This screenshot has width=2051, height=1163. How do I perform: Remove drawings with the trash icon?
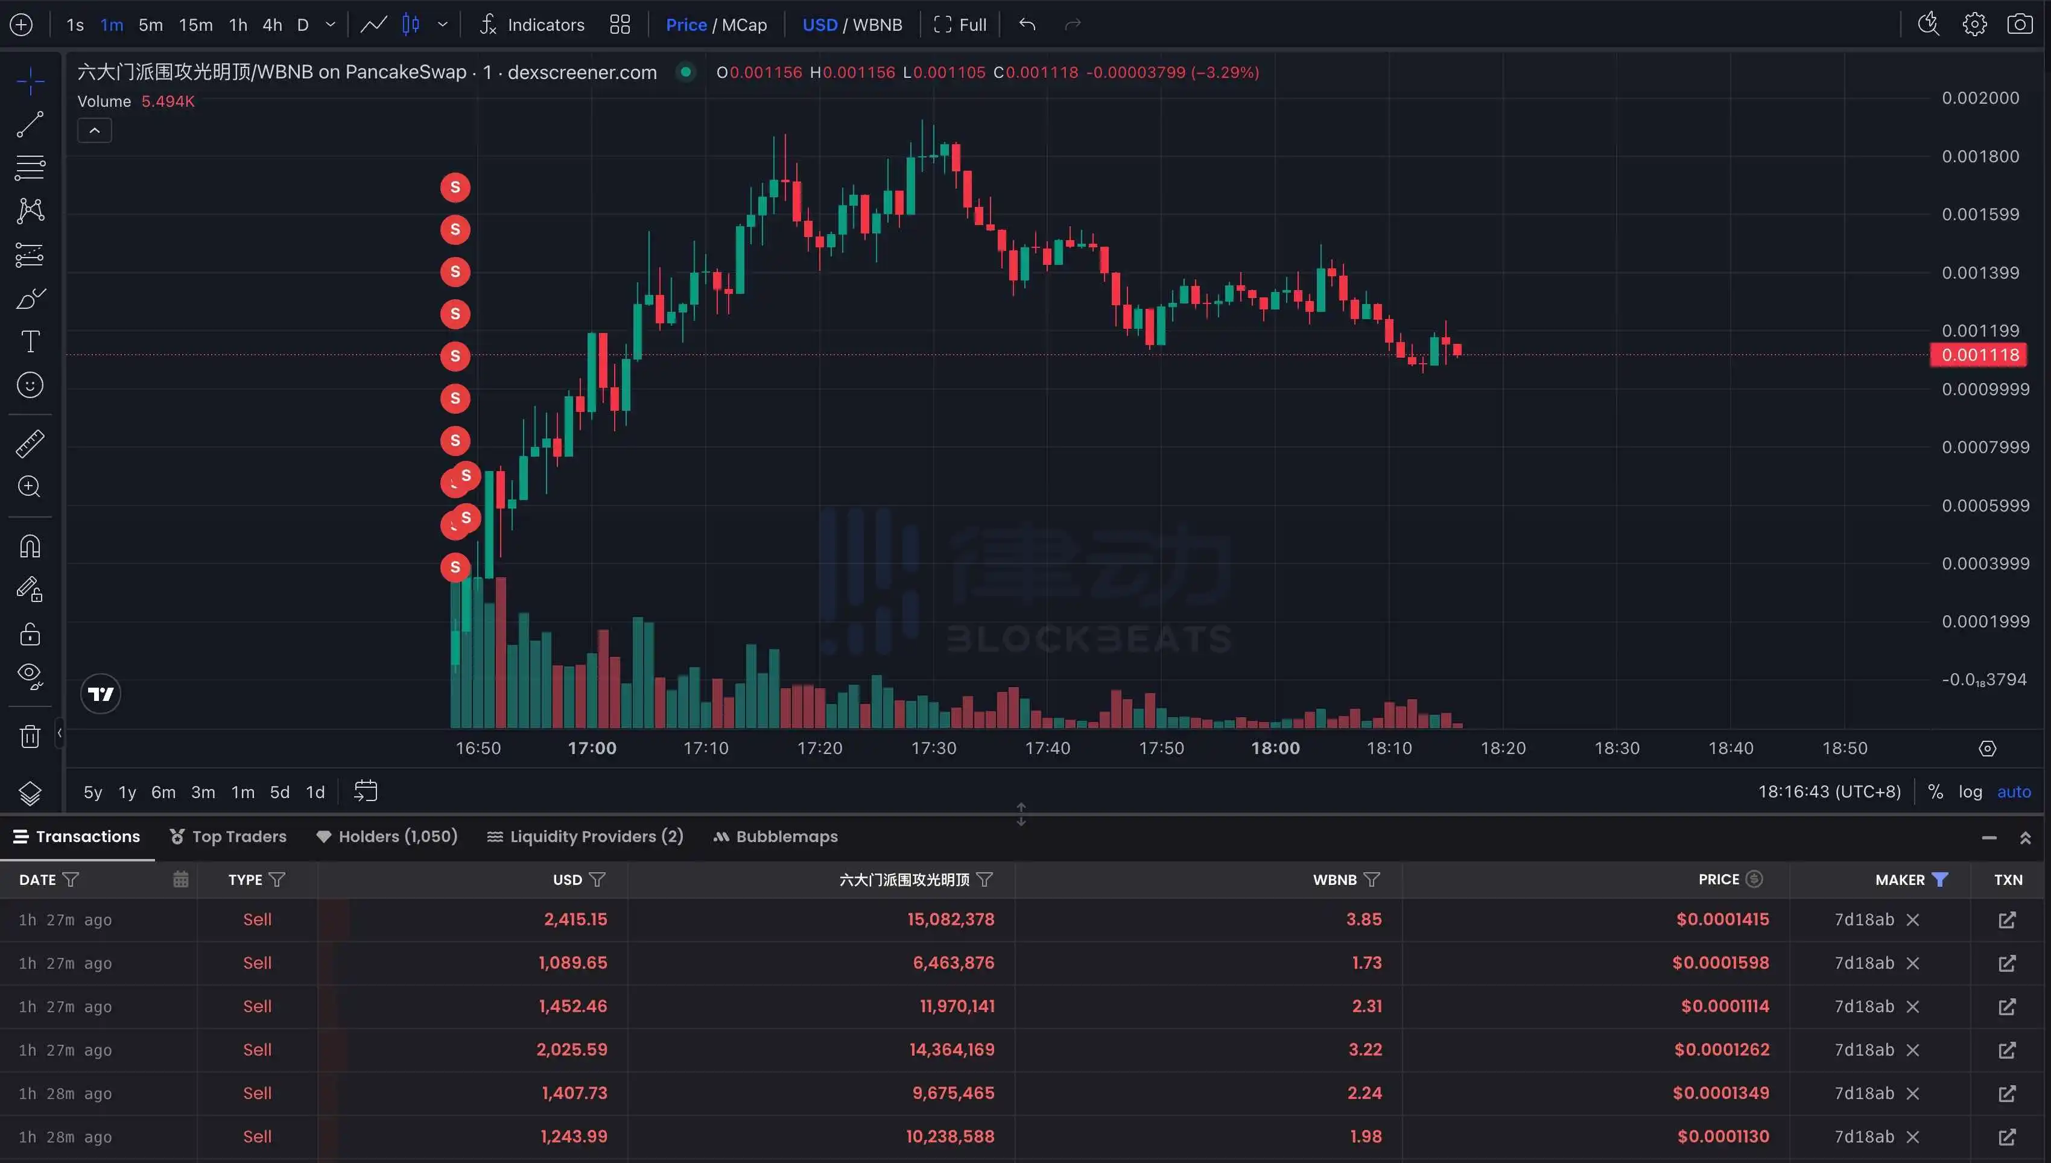pos(30,736)
